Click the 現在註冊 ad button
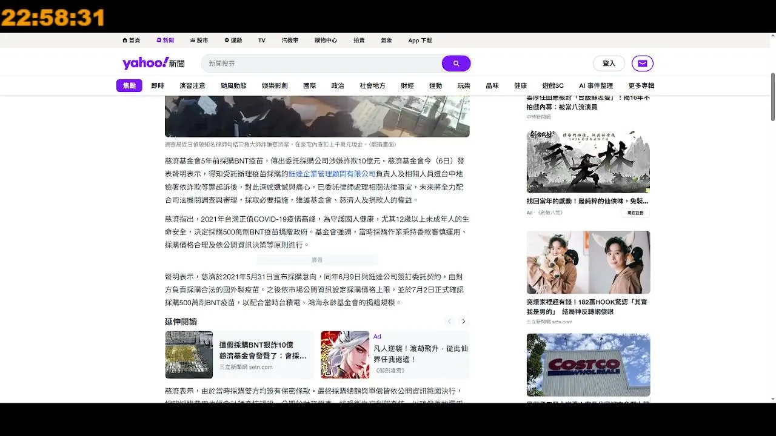This screenshot has width=776, height=436. click(635, 213)
